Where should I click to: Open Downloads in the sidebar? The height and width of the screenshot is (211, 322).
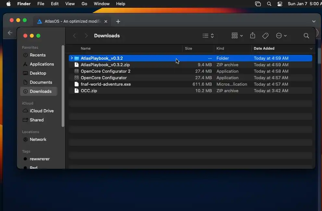39,91
